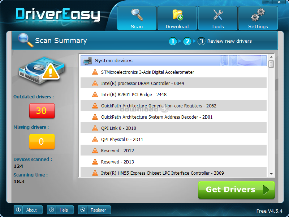Click step 1 circle in scan progress
The image size is (289, 217).
(x=173, y=41)
